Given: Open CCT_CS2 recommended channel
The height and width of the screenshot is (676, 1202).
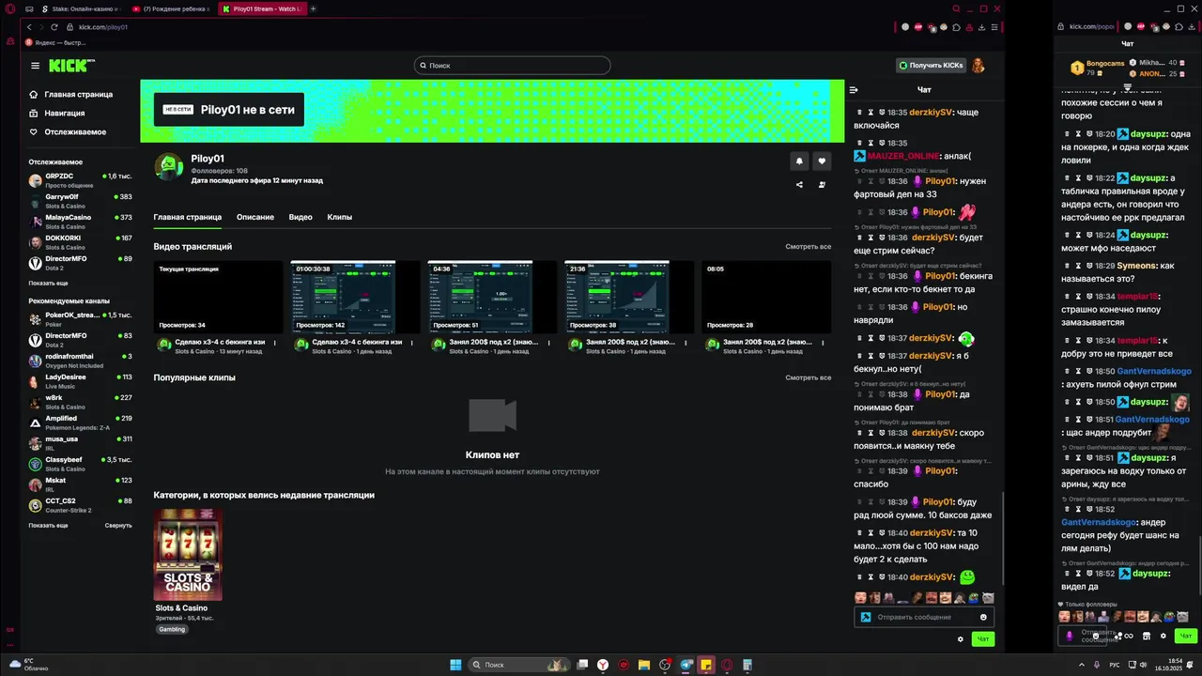Looking at the screenshot, I should click(80, 505).
